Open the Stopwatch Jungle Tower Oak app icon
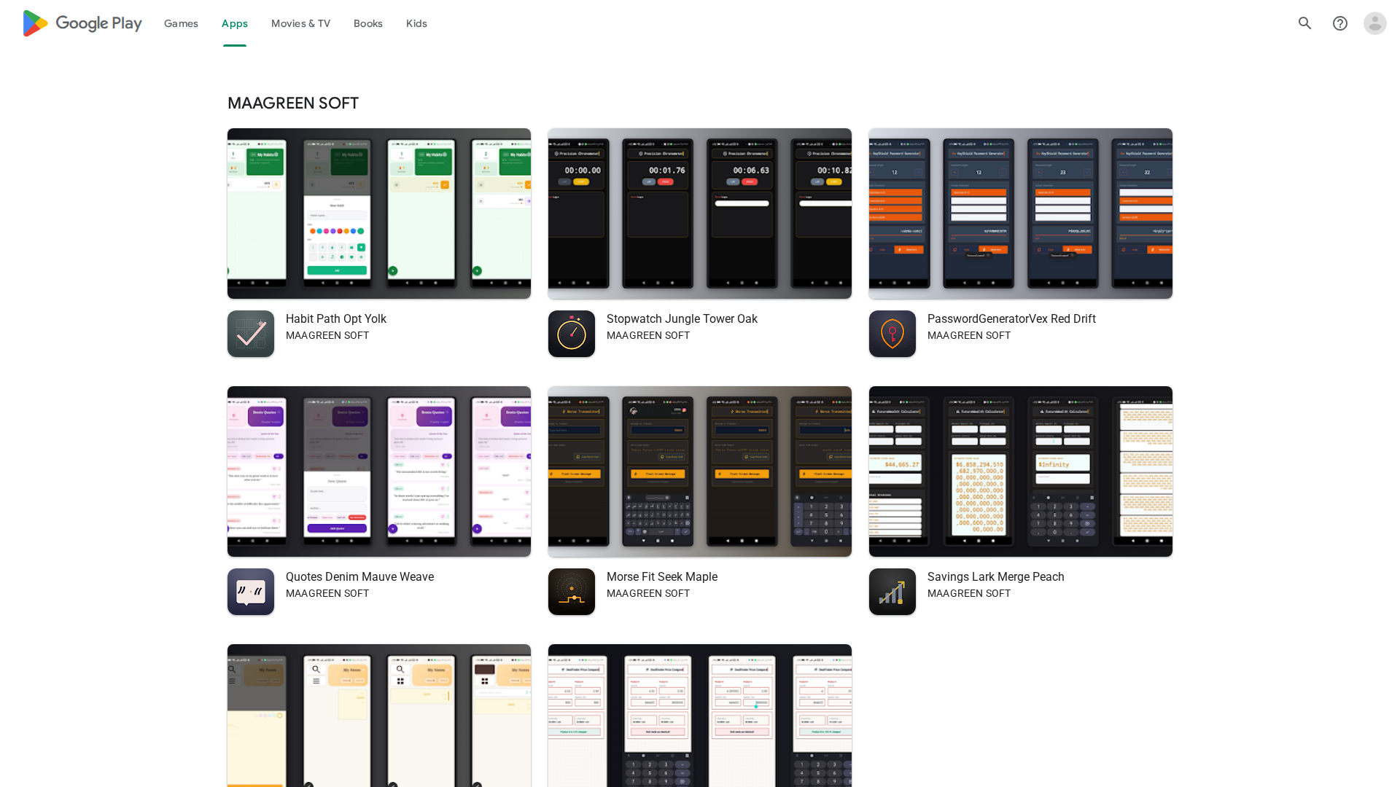Screen dimensions: 1400x787 click(x=572, y=334)
